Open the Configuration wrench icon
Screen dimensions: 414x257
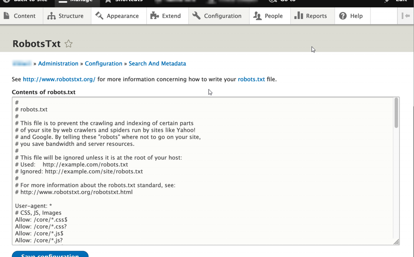(196, 16)
